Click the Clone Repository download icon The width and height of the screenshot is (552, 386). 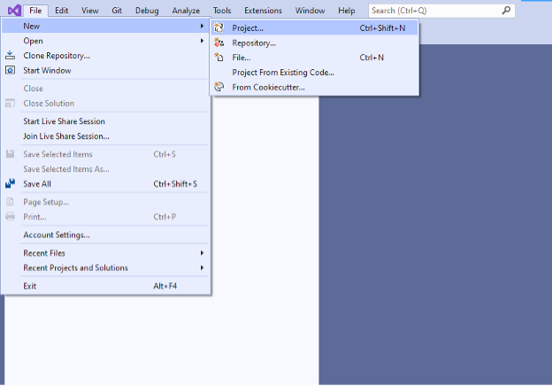tap(10, 55)
